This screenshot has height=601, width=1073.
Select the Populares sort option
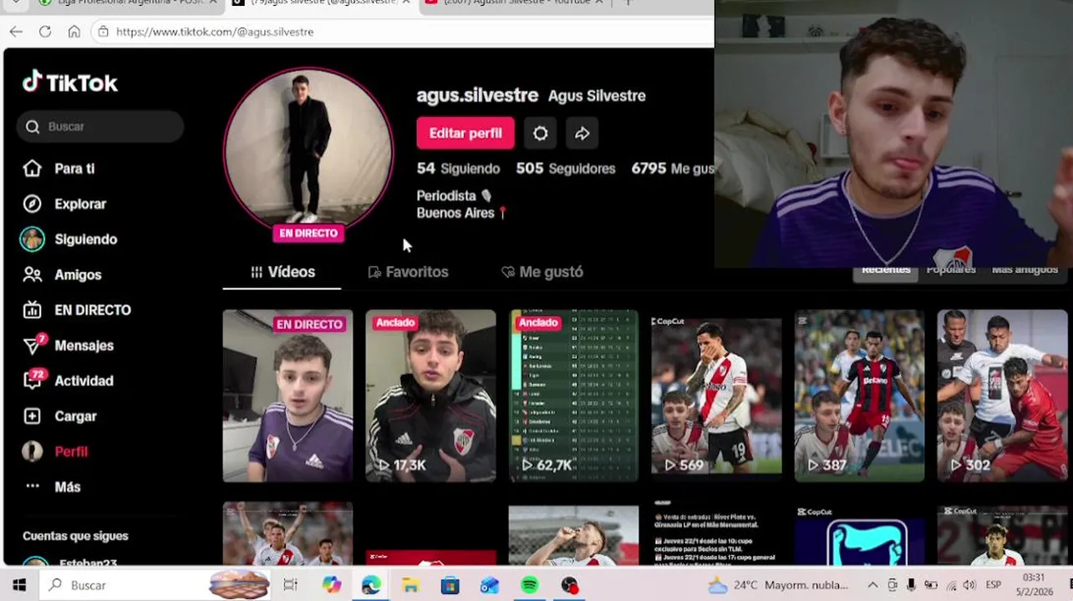(x=951, y=271)
